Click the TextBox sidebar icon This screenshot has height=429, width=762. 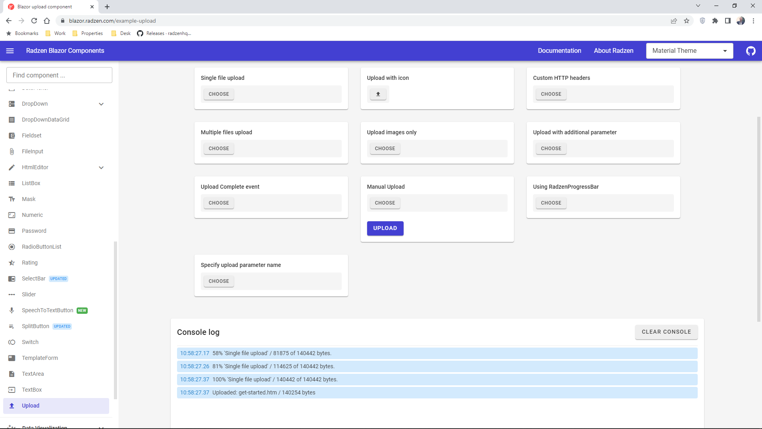[x=12, y=390]
